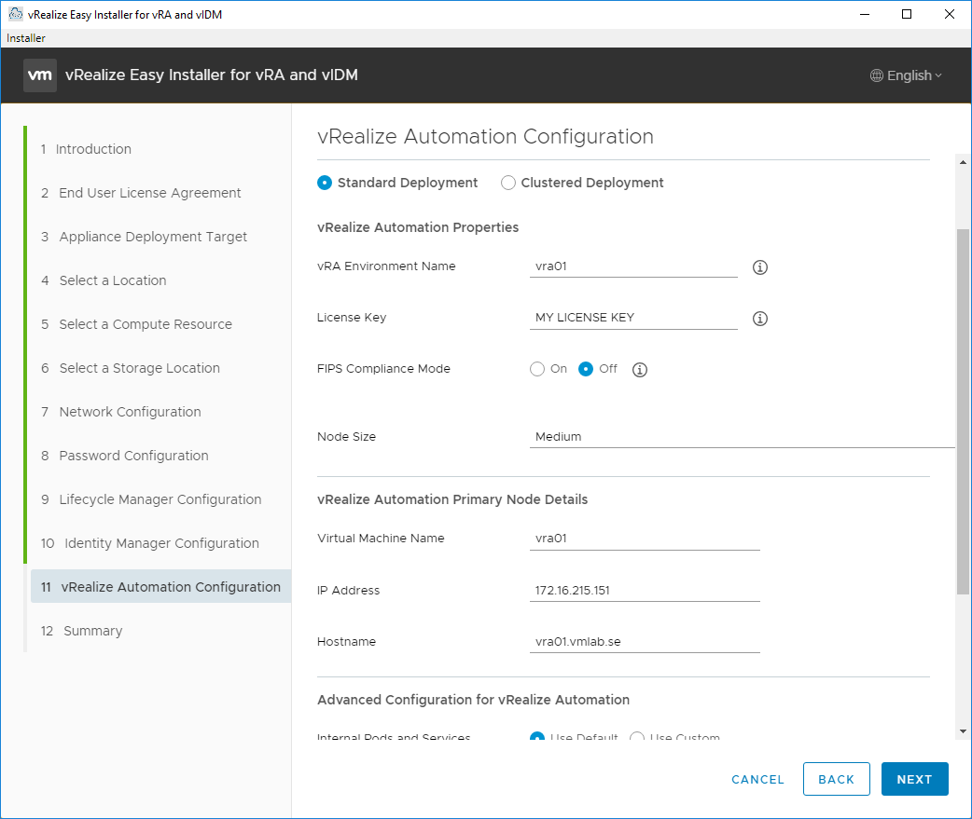Click the scrollbar down arrow
This screenshot has height=819, width=972.
coord(963,731)
